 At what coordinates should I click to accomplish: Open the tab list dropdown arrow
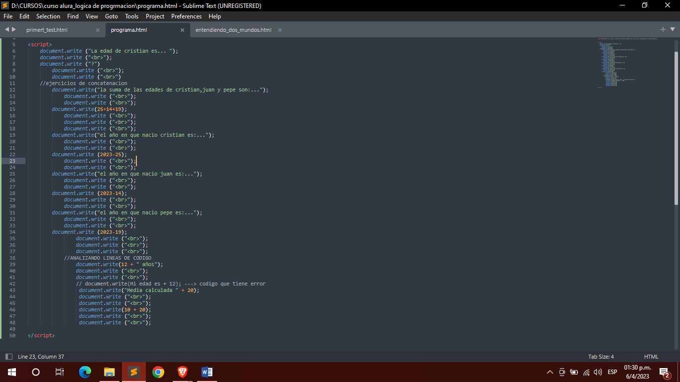pos(673,29)
